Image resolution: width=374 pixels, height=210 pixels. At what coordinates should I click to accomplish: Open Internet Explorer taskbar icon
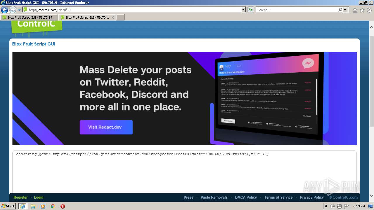[22, 206]
